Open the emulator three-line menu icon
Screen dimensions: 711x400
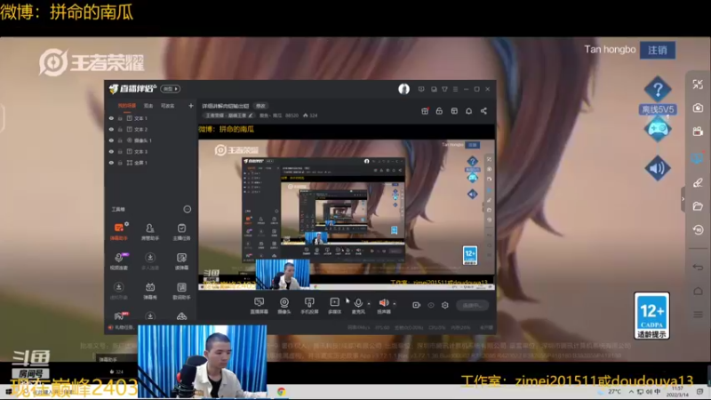[698, 315]
